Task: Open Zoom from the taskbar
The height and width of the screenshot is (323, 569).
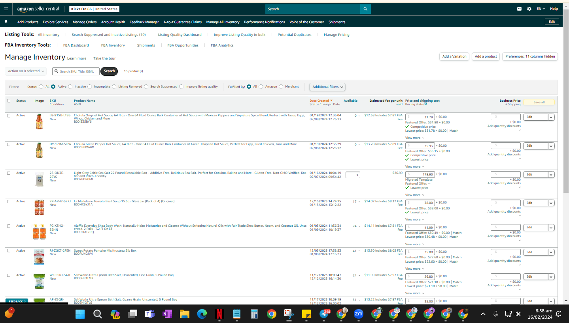Action: (359, 314)
